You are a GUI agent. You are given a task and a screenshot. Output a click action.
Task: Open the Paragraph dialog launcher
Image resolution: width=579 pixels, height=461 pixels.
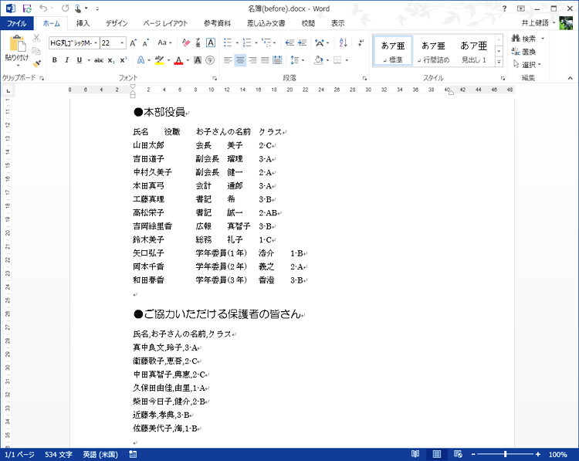tap(364, 78)
